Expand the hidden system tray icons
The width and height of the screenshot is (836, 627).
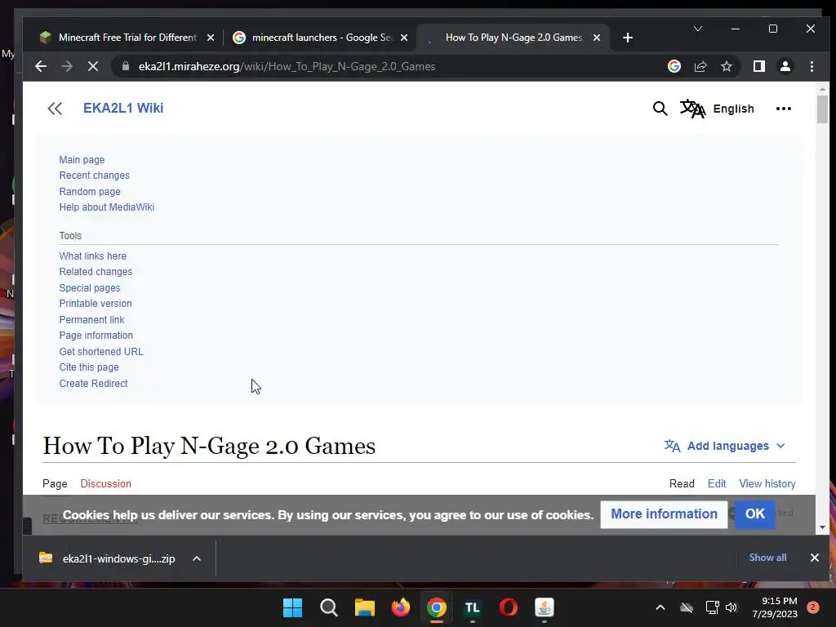pyautogui.click(x=660, y=607)
